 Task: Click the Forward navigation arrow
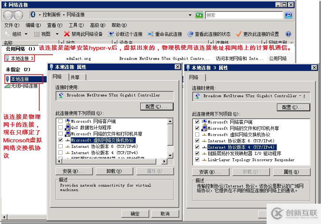(x=18, y=15)
